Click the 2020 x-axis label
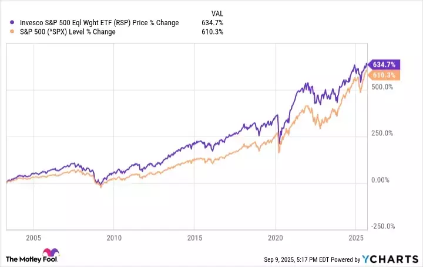 pyautogui.click(x=276, y=238)
